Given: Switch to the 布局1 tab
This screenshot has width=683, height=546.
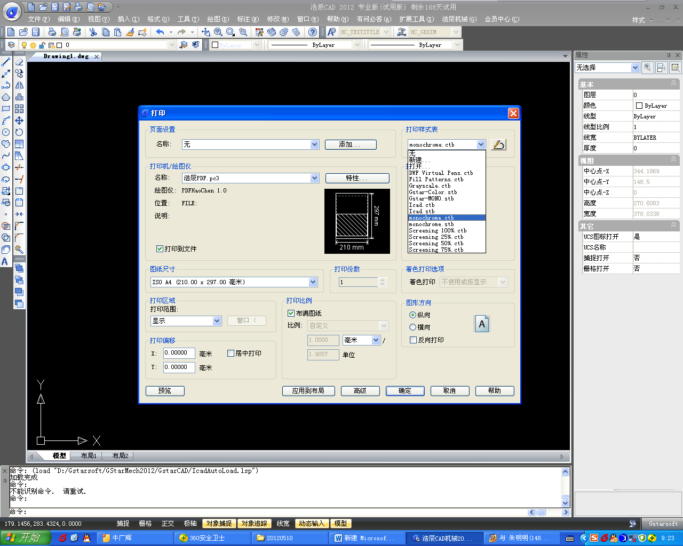Looking at the screenshot, I should pos(89,456).
